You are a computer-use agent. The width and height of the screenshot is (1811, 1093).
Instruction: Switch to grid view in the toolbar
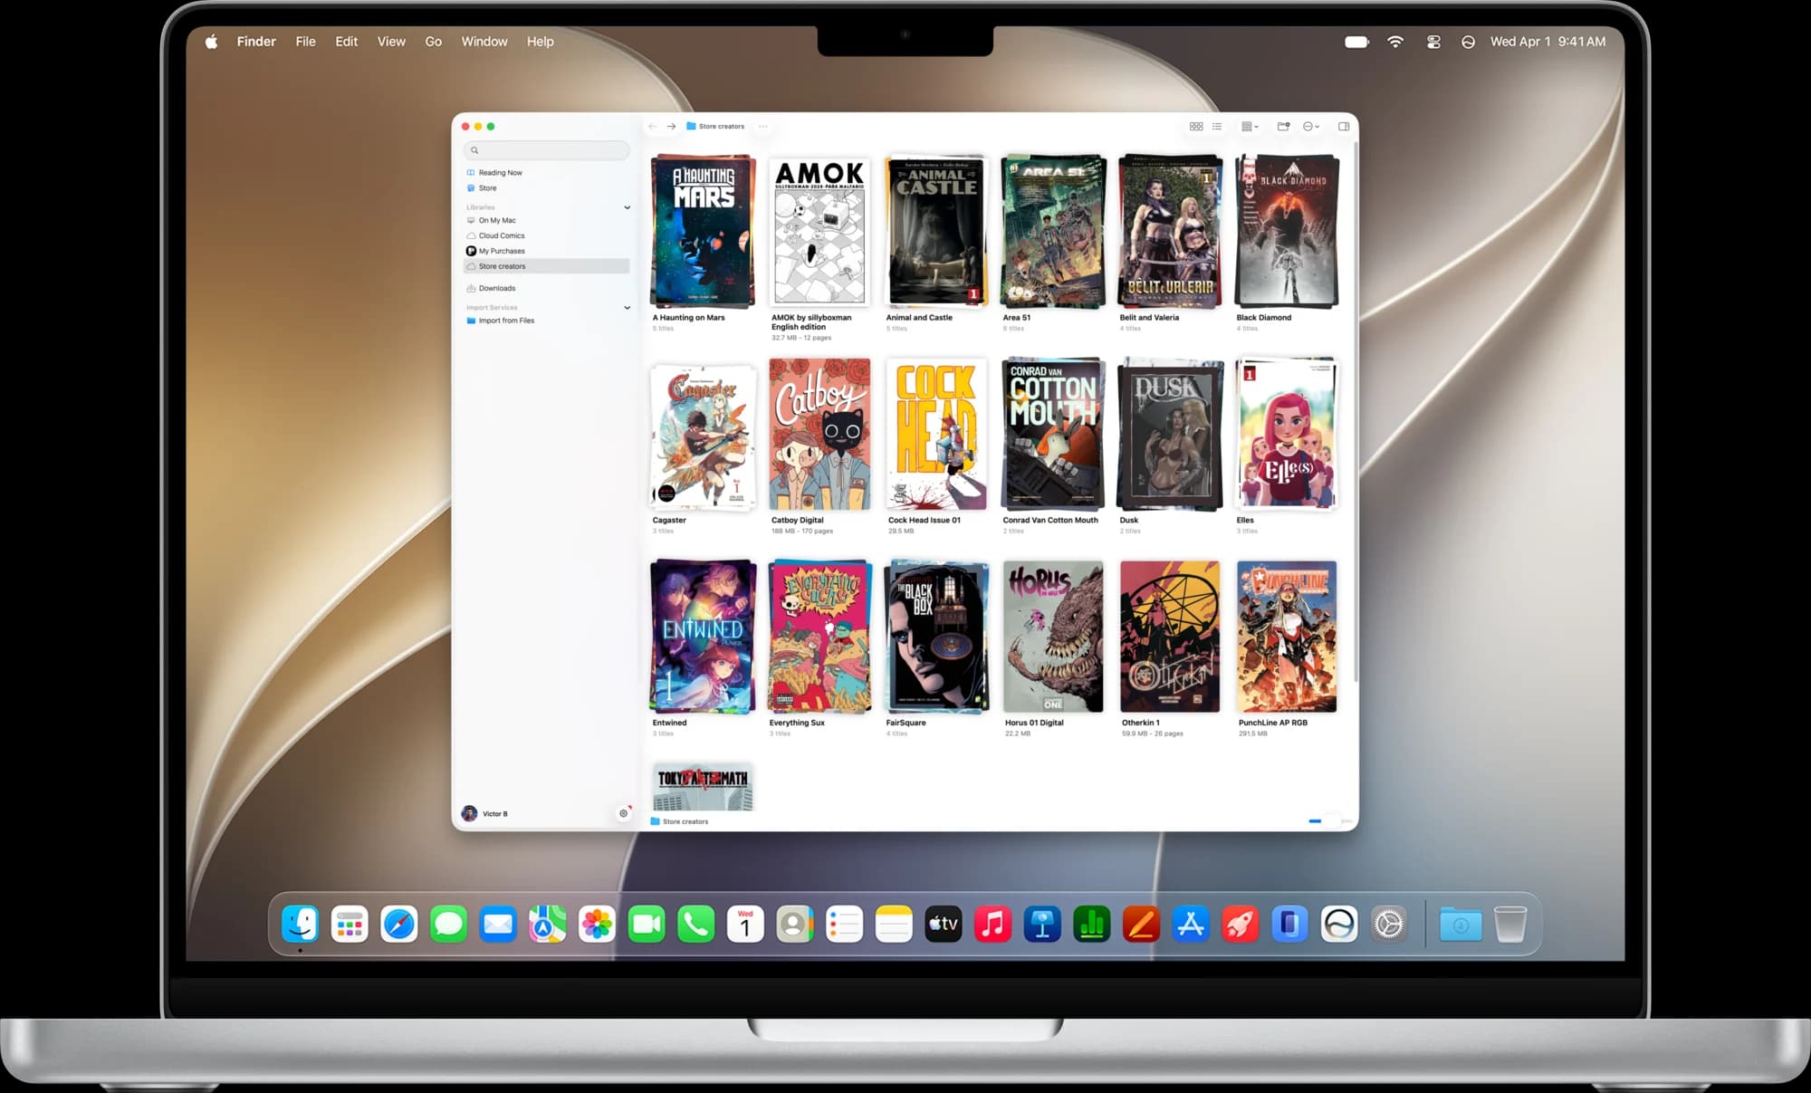(x=1195, y=127)
